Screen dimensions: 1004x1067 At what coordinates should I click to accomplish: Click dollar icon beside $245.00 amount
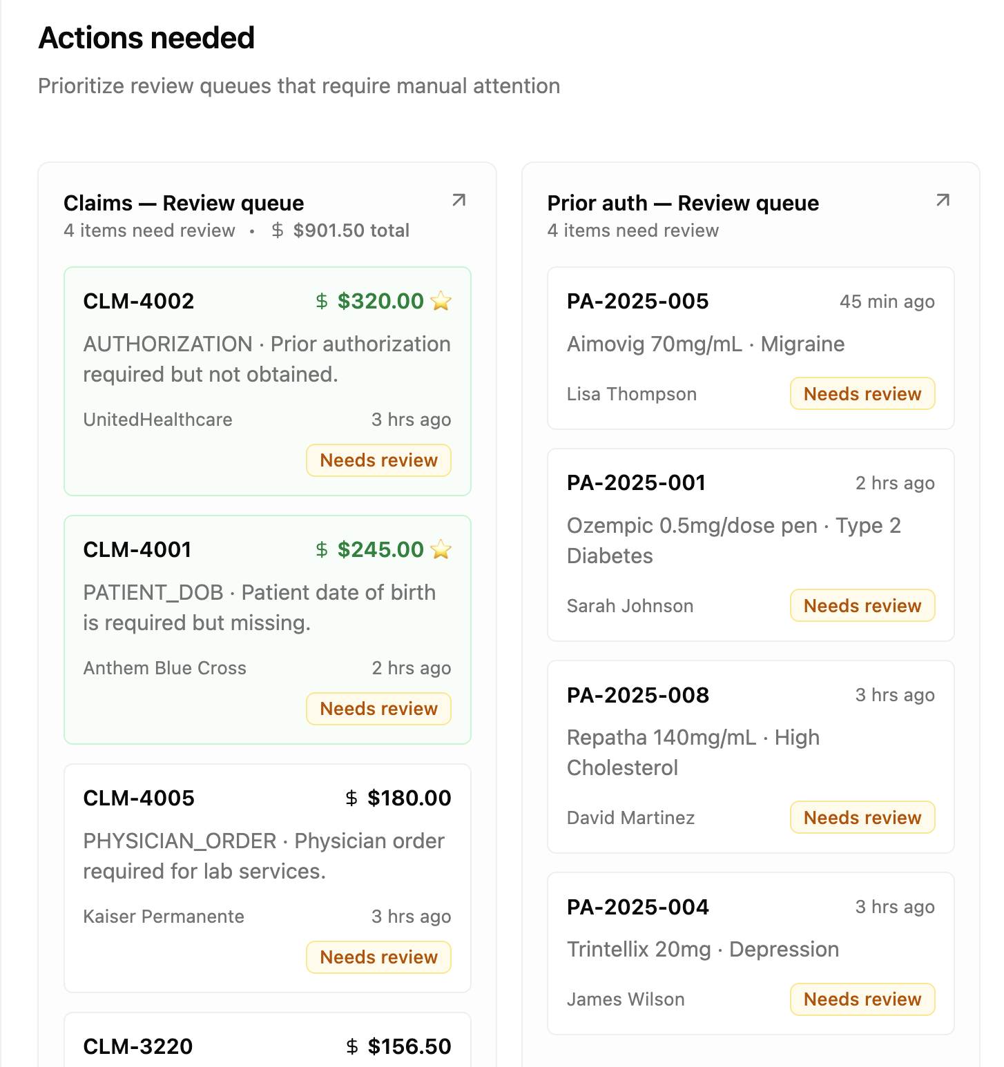tap(322, 549)
